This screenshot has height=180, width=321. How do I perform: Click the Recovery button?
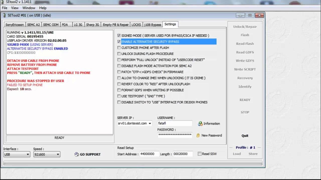245,78
